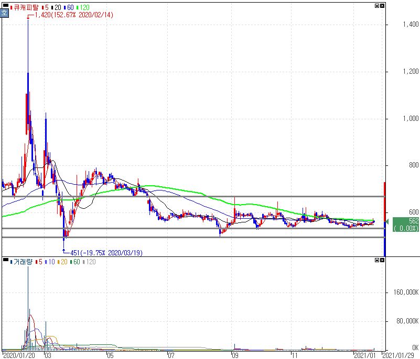
Task: Click the 451 low price annotation
Action: [106, 253]
